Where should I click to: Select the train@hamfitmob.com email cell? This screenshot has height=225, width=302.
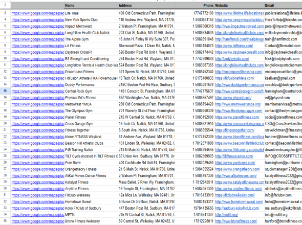coord(283,39)
